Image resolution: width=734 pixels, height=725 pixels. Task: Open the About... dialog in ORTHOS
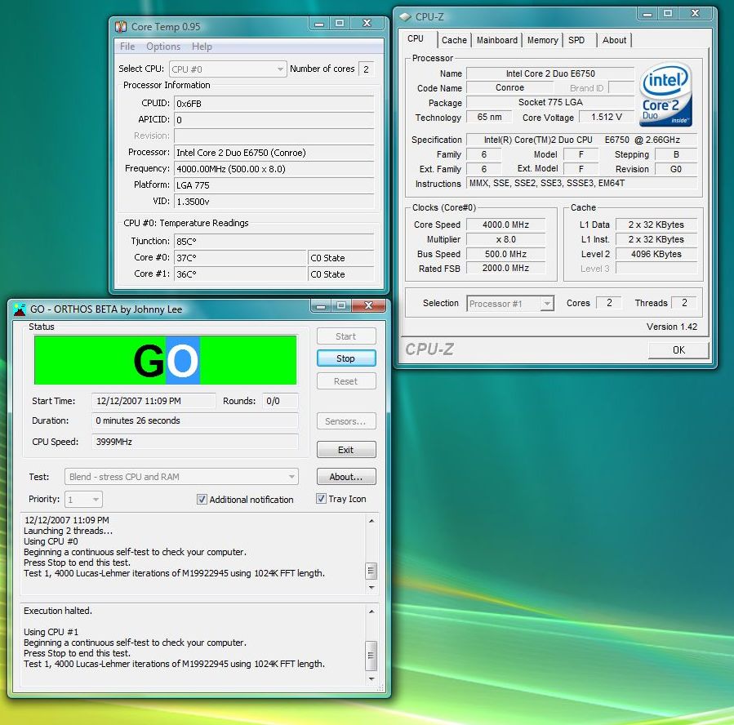[346, 477]
